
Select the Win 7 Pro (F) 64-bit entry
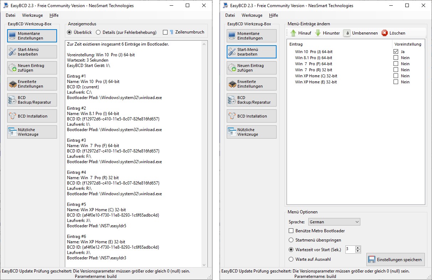pyautogui.click(x=314, y=64)
